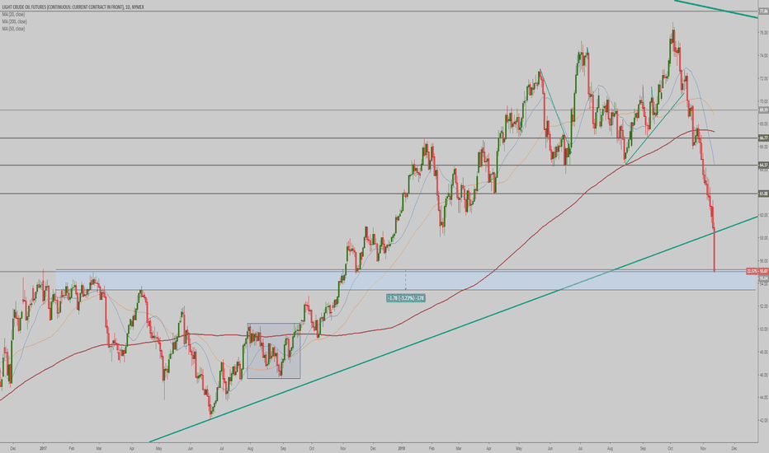Click the 42.00 price axis label
Screen dimensions: 769x453
(x=763, y=420)
